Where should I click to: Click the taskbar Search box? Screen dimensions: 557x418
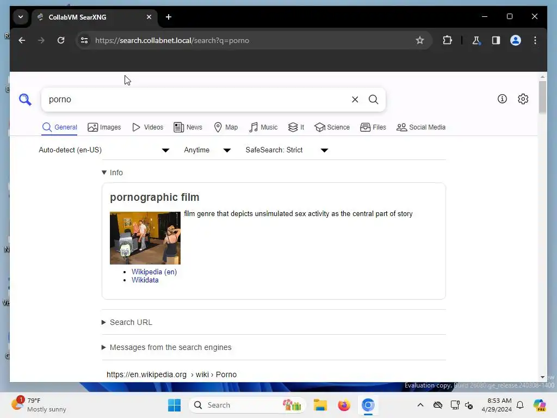247,405
